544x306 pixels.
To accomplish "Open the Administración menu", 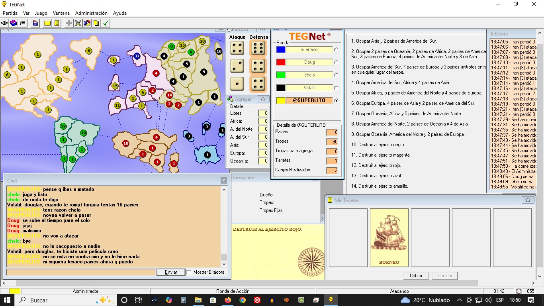I will (91, 13).
